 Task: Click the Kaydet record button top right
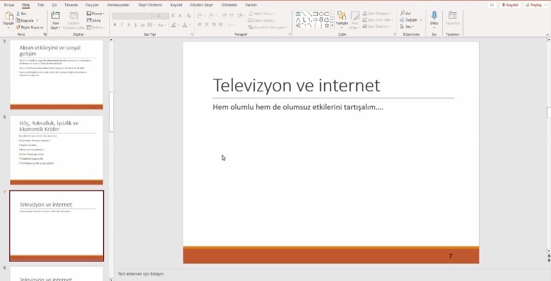click(510, 5)
